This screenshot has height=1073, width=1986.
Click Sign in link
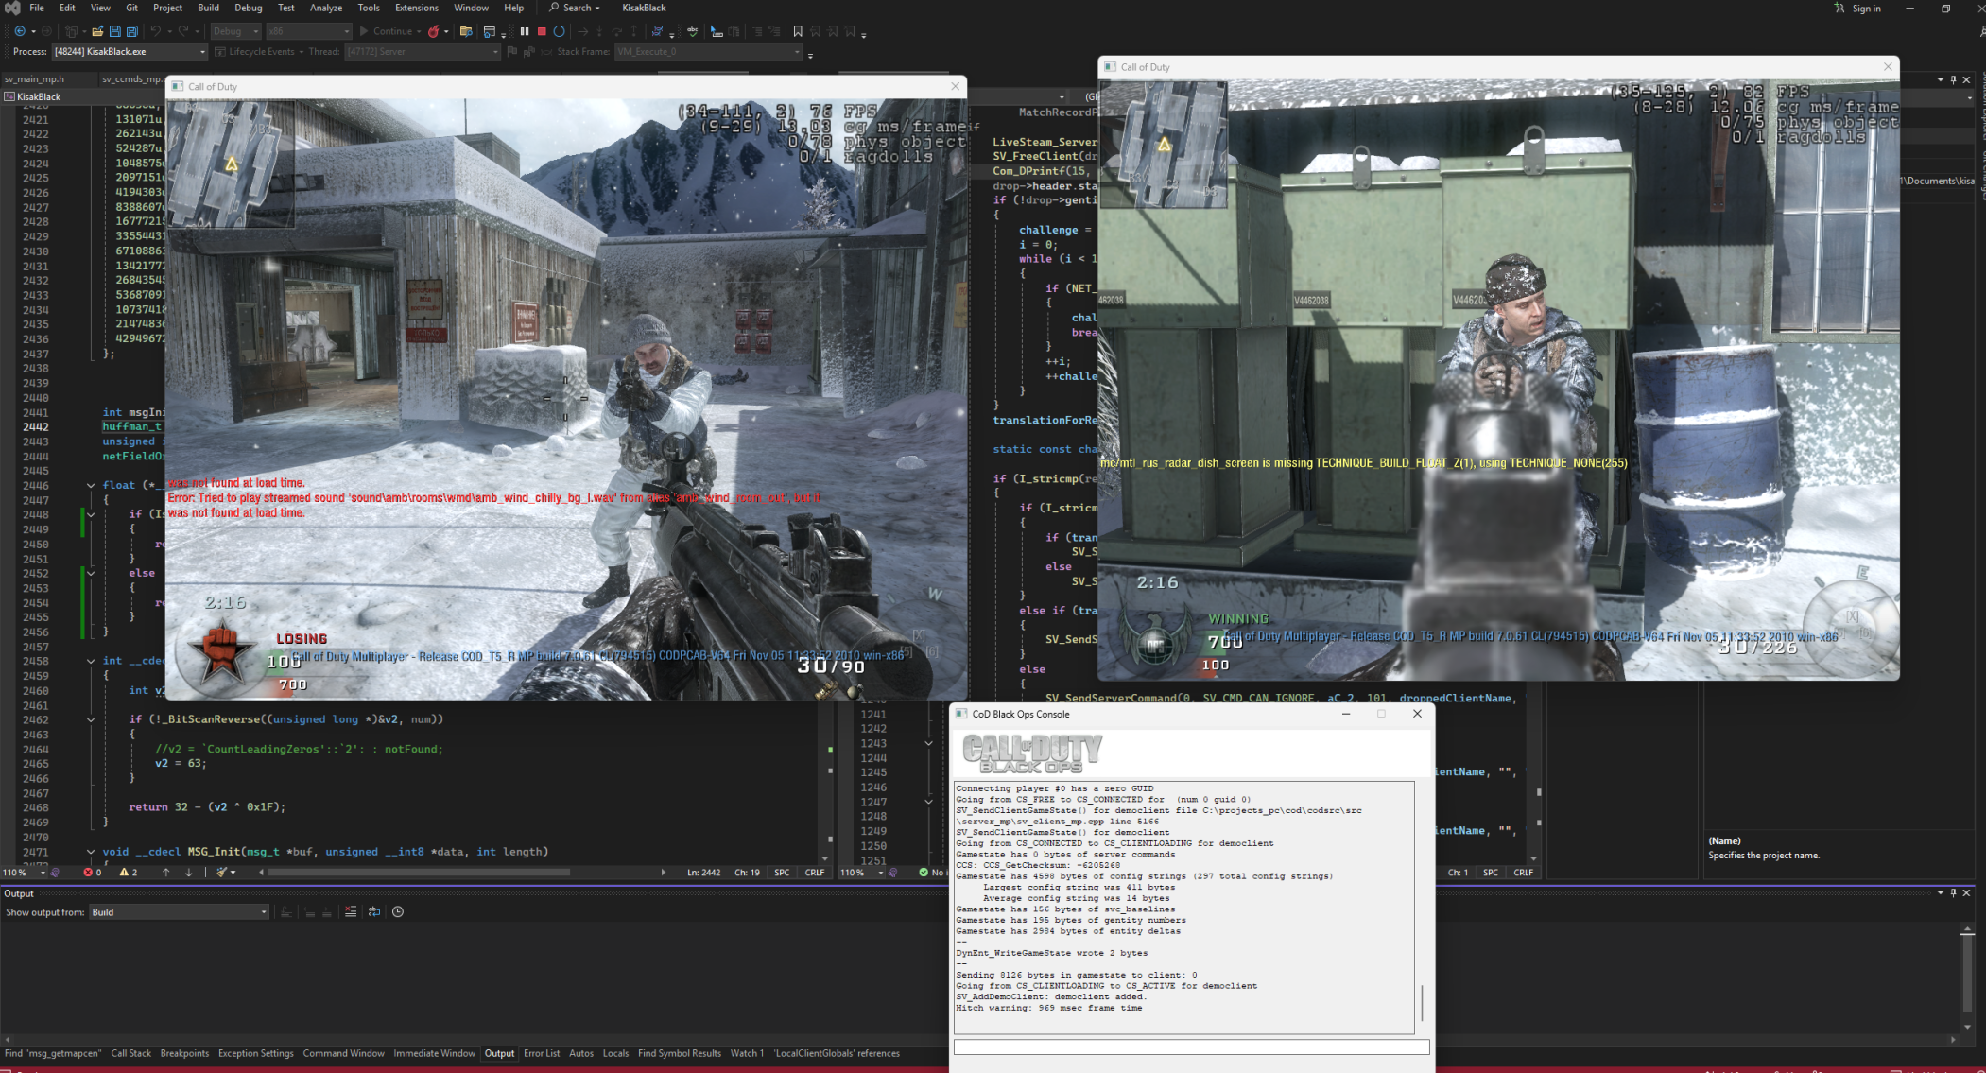click(x=1867, y=9)
